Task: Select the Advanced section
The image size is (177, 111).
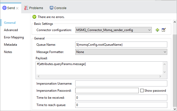Action: point(11,30)
